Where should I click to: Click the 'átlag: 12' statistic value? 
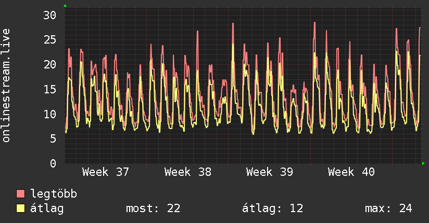(272, 208)
